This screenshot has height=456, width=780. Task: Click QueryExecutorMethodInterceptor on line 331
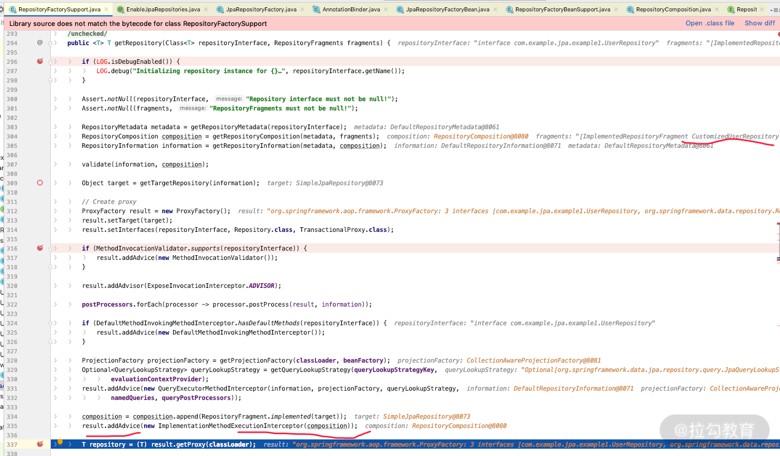click(x=210, y=389)
